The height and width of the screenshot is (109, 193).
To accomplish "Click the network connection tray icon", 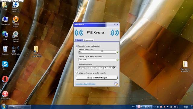I will 175,107.
